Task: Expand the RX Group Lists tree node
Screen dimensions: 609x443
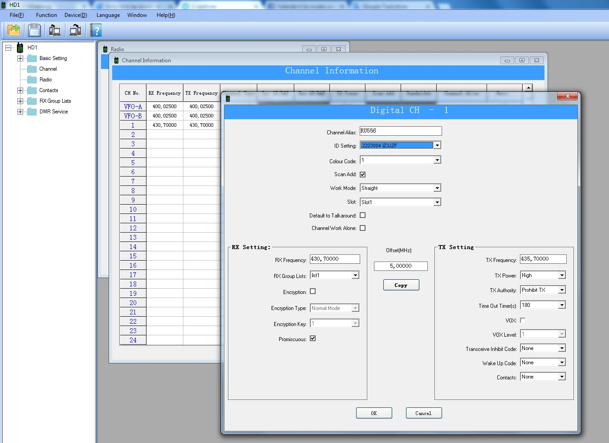Action: point(20,101)
